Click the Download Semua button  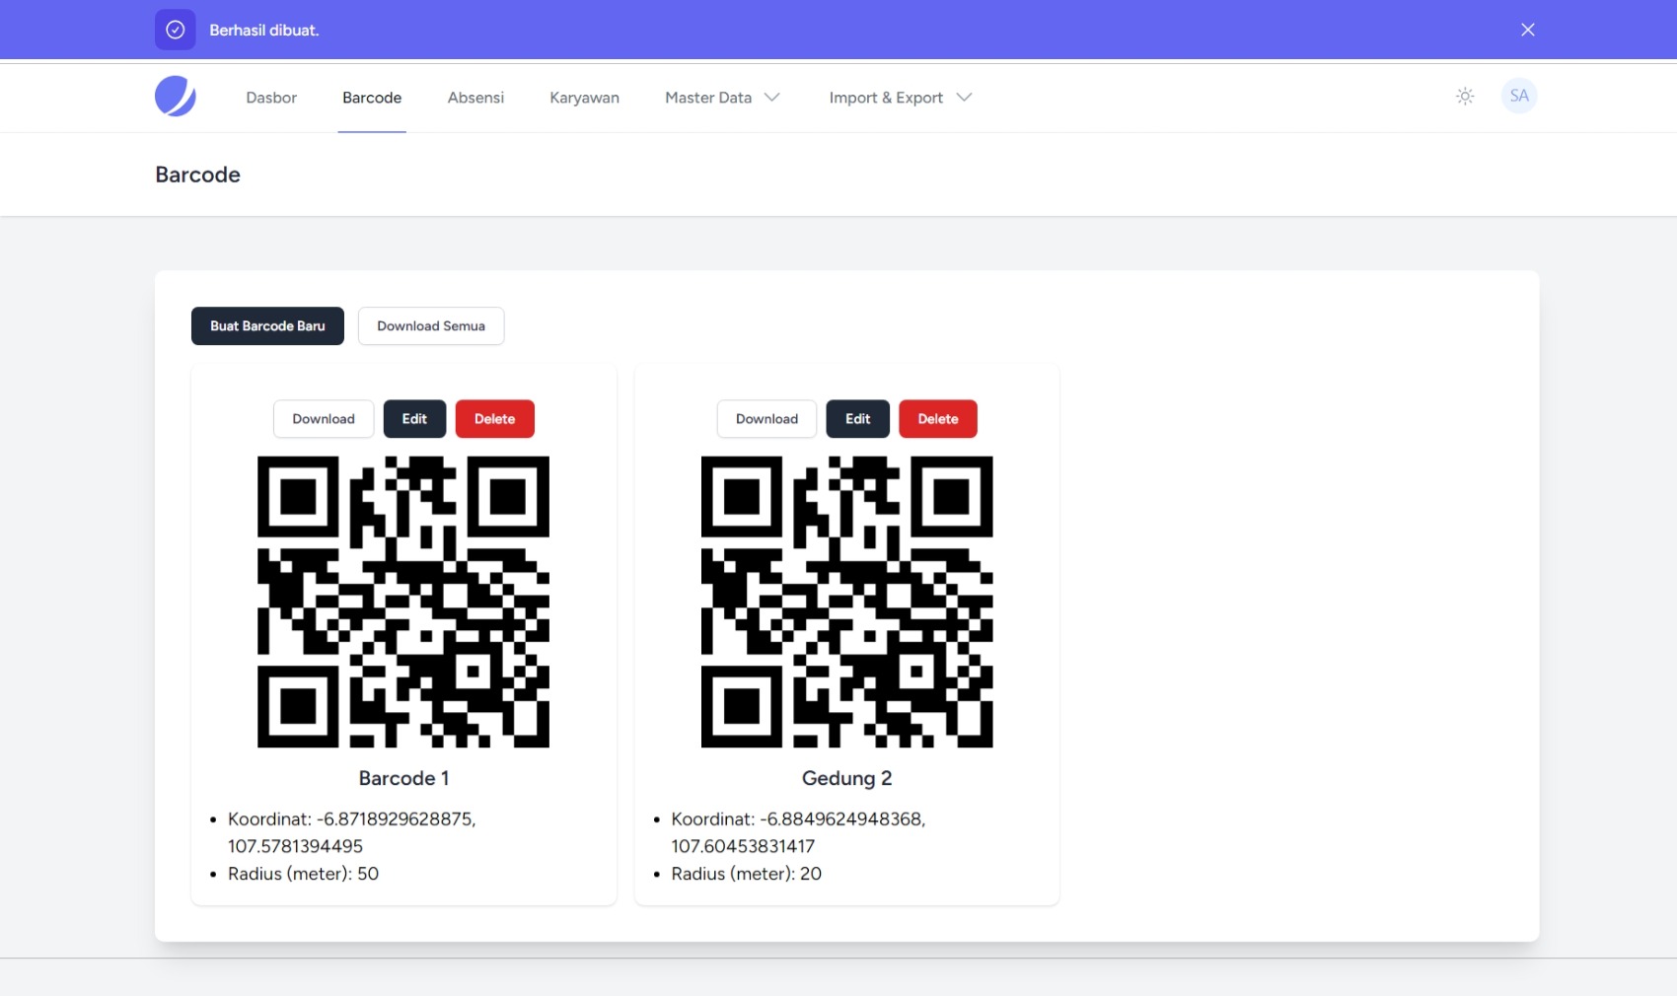pos(431,326)
